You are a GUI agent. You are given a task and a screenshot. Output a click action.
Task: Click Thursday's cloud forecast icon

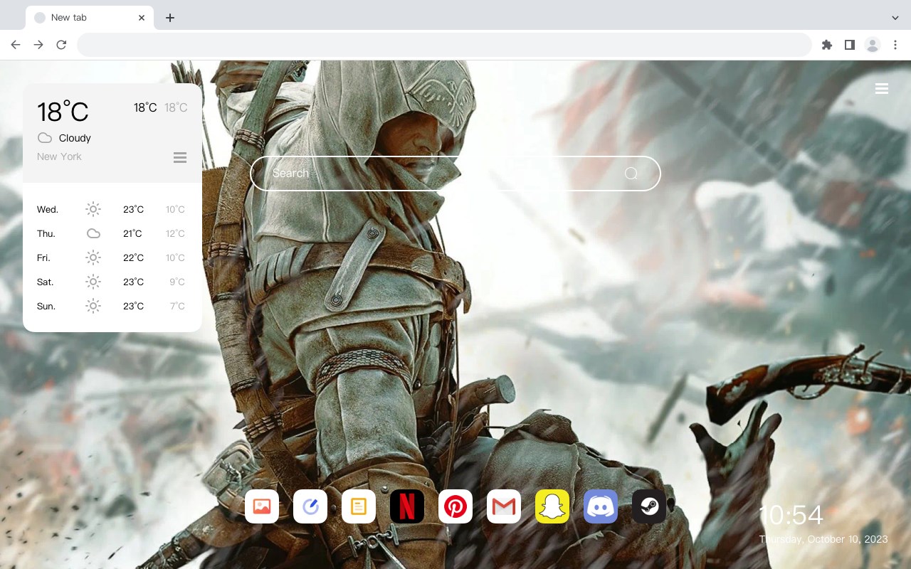pos(93,233)
